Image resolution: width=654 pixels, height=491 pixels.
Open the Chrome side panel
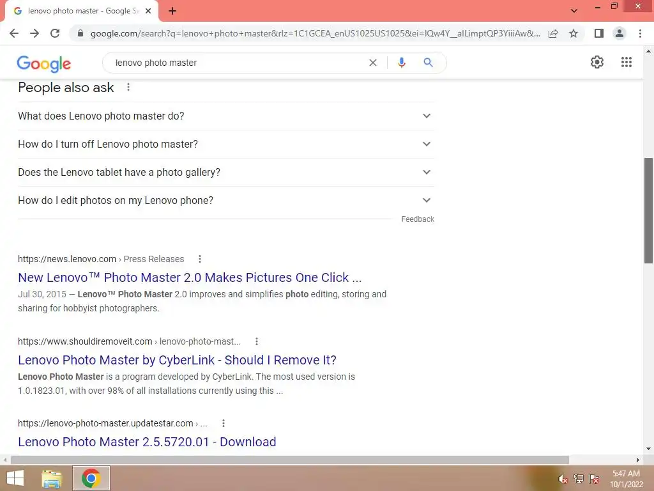click(599, 33)
